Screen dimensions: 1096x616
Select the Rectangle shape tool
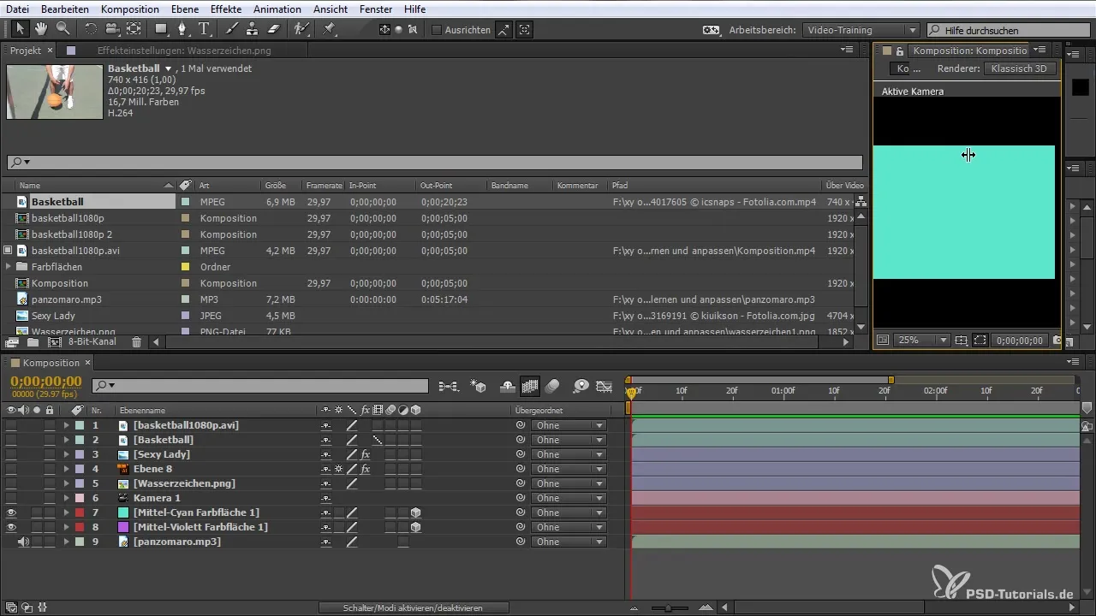pyautogui.click(x=162, y=29)
